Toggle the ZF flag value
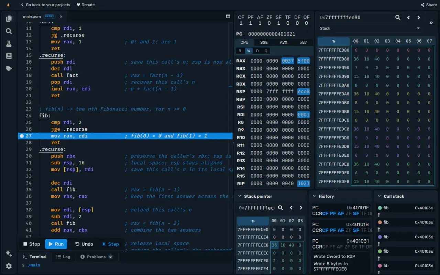The width and height of the screenshot is (440, 275). pos(269,23)
